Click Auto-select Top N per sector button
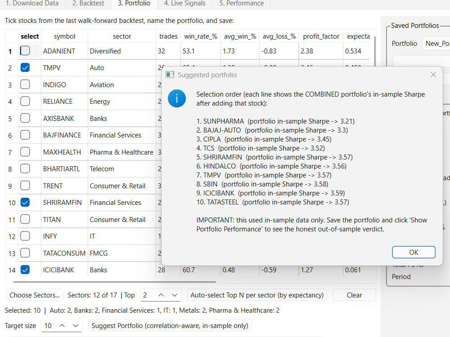The height and width of the screenshot is (337, 450). (257, 295)
